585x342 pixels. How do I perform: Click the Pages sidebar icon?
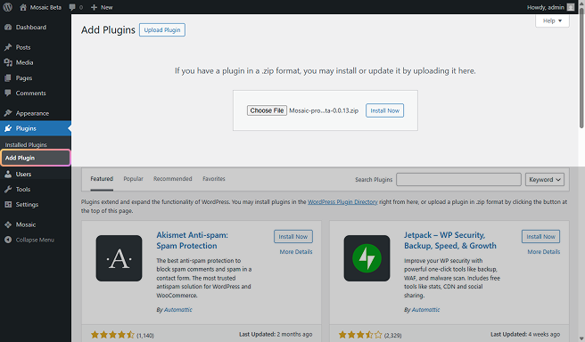pyautogui.click(x=8, y=77)
